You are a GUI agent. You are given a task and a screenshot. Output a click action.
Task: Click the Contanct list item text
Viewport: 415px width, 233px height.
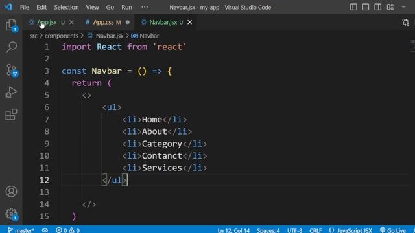pyautogui.click(x=161, y=155)
